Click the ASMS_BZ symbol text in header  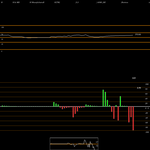point(101,2)
